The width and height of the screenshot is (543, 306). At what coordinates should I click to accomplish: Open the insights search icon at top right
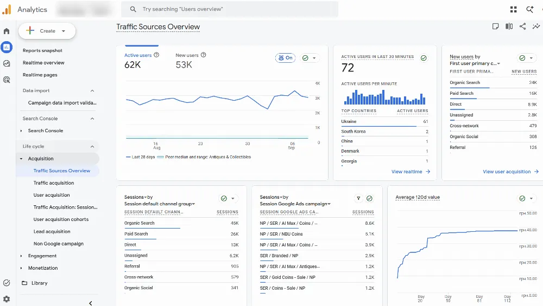click(x=530, y=9)
